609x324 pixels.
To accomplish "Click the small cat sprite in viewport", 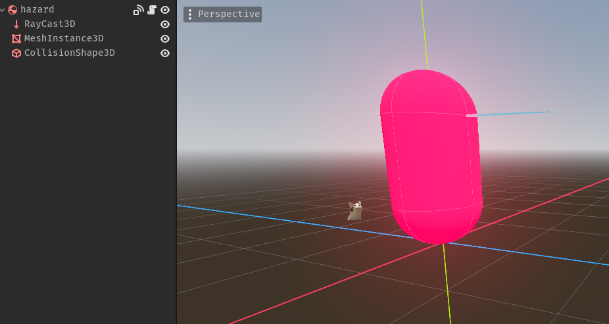I will pos(355,211).
